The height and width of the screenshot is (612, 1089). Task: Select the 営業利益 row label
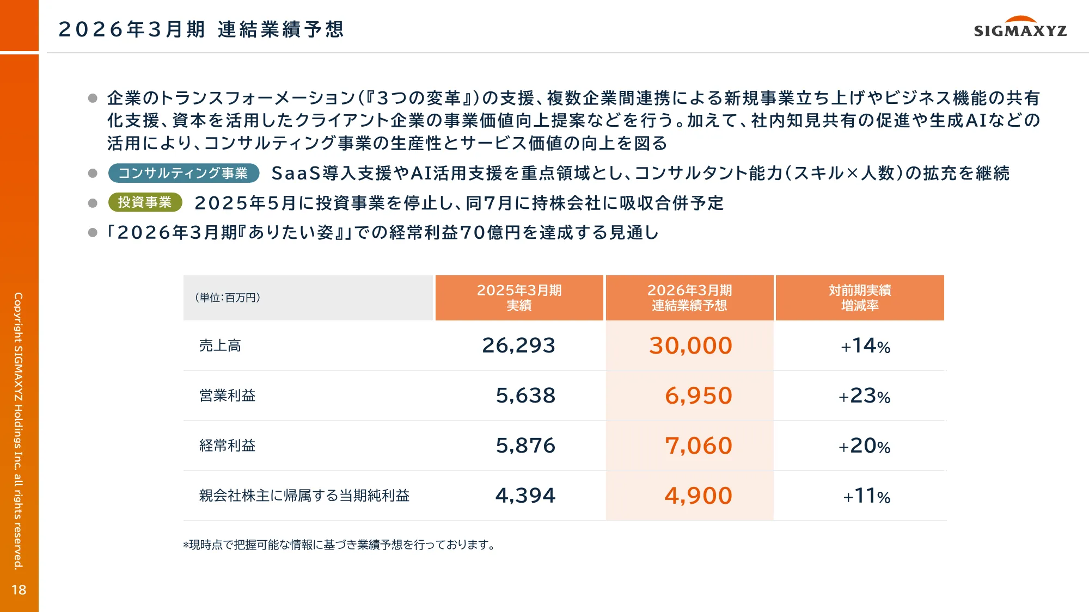pos(228,395)
